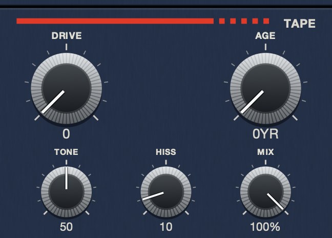
Task: Click the DRIVE knob
Action: 67,88
